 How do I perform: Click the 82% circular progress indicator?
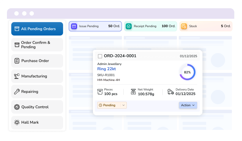point(187,72)
